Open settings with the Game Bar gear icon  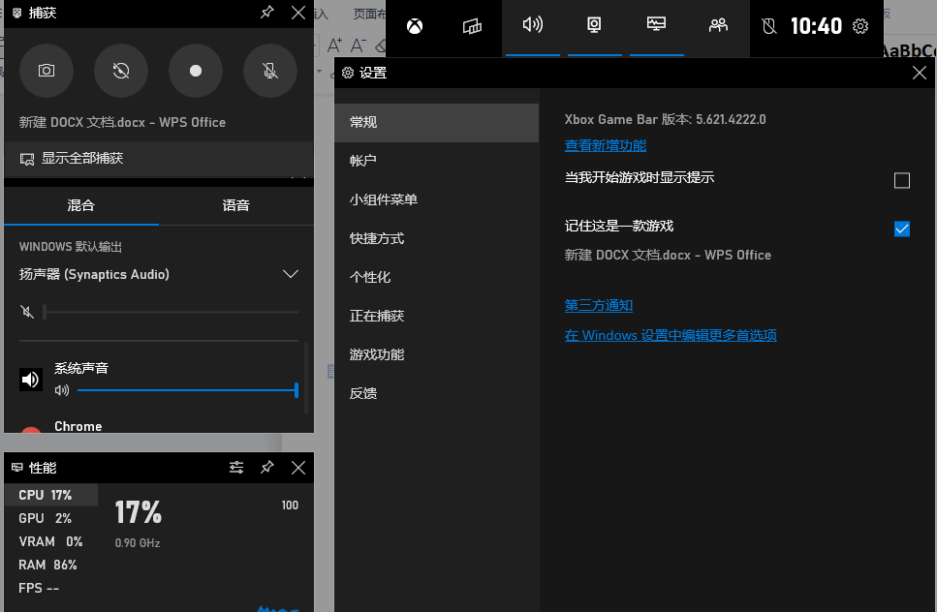(860, 26)
